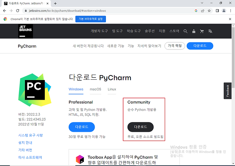Click the blue 다운로드 button in header
The width and height of the screenshot is (235, 166).
click(200, 46)
